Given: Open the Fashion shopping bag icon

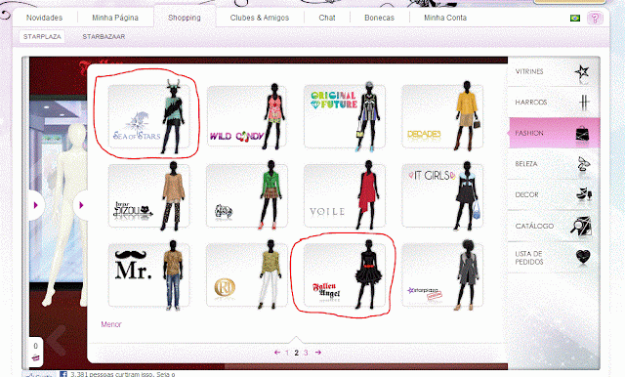Looking at the screenshot, I should [x=582, y=133].
